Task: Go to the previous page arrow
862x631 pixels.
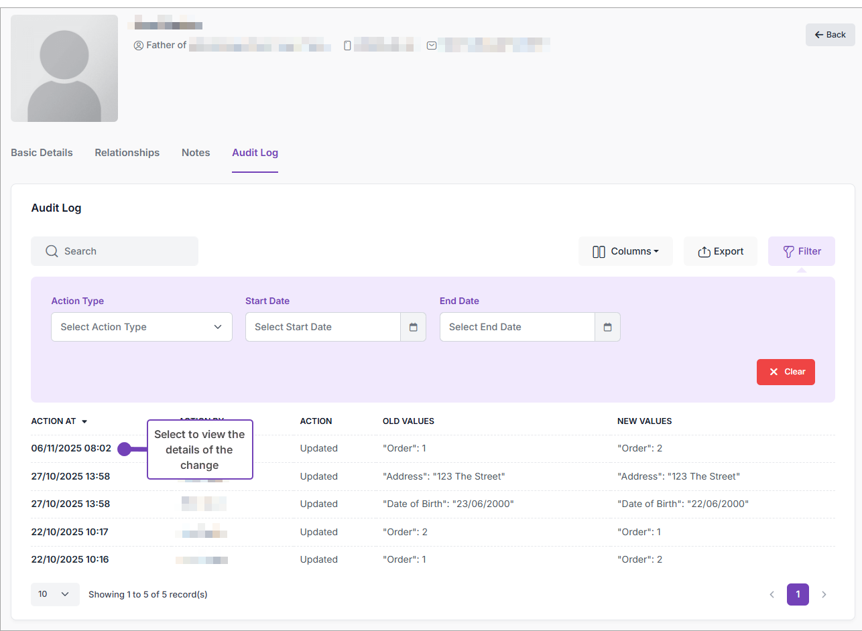Action: click(x=772, y=594)
